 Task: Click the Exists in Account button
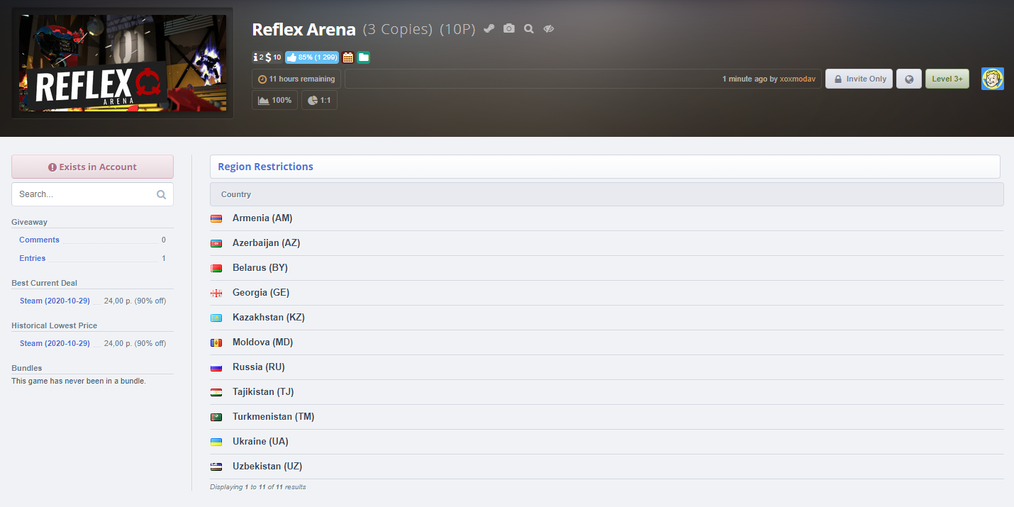92,167
